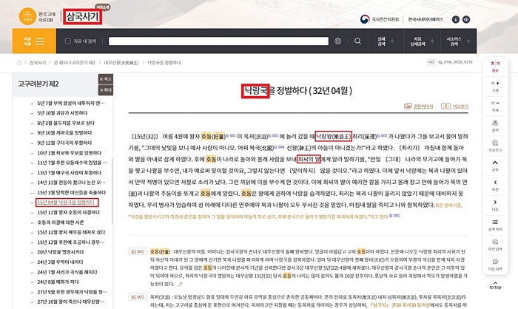Image resolution: width=518 pixels, height=309 pixels.
Task: Select 11년 7월 후한 요동태수의 침입 entry
Action: click(72, 163)
